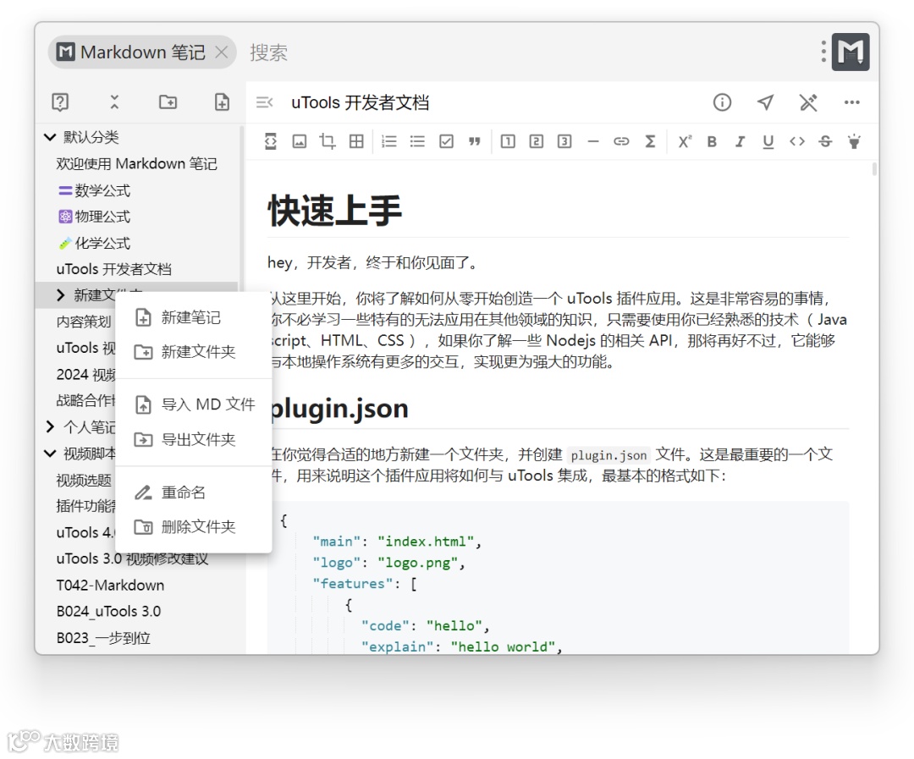
Task: Insert a hyperlink from the toolbar
Action: click(x=621, y=141)
